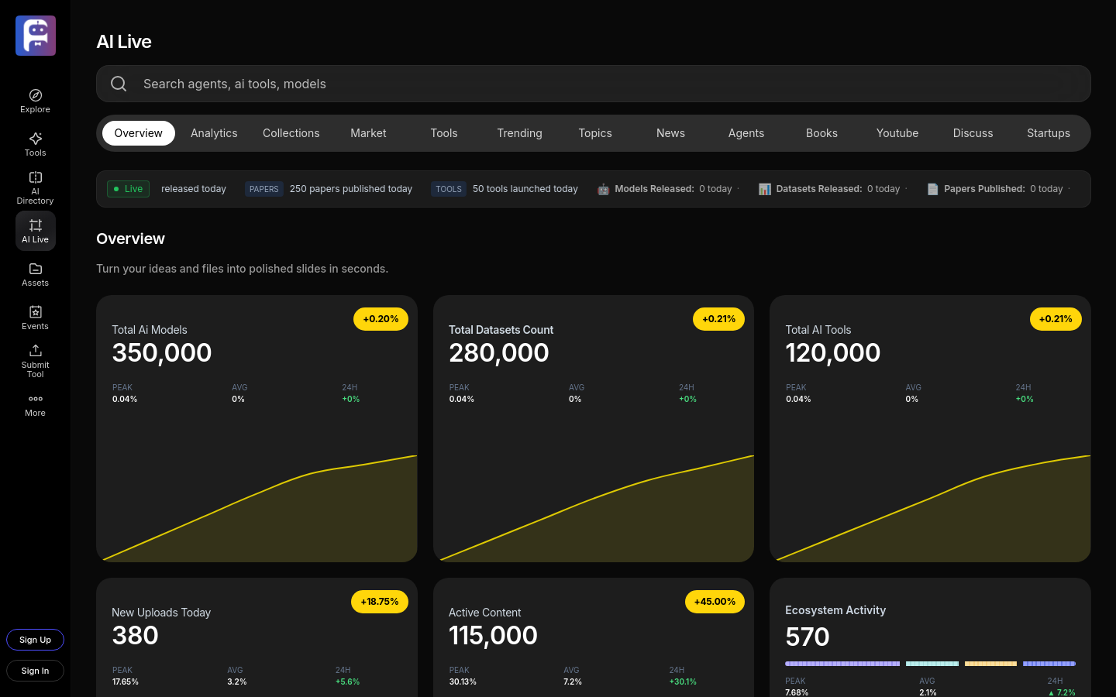Click the TOOLS ticker tag
This screenshot has width=1116, height=697.
[449, 189]
